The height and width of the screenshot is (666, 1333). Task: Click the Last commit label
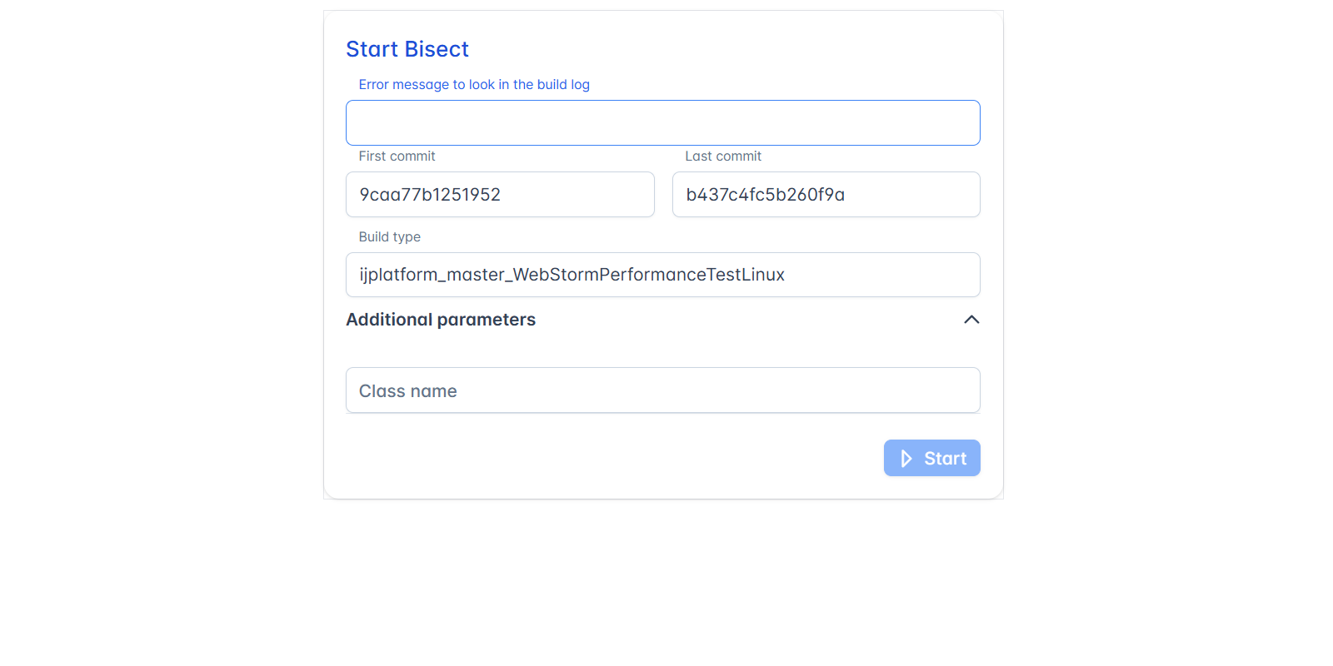point(723,157)
